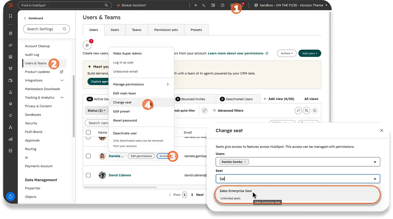The image size is (393, 219).
Task: Go back to Dashboard from settings
Action: pos(34,18)
